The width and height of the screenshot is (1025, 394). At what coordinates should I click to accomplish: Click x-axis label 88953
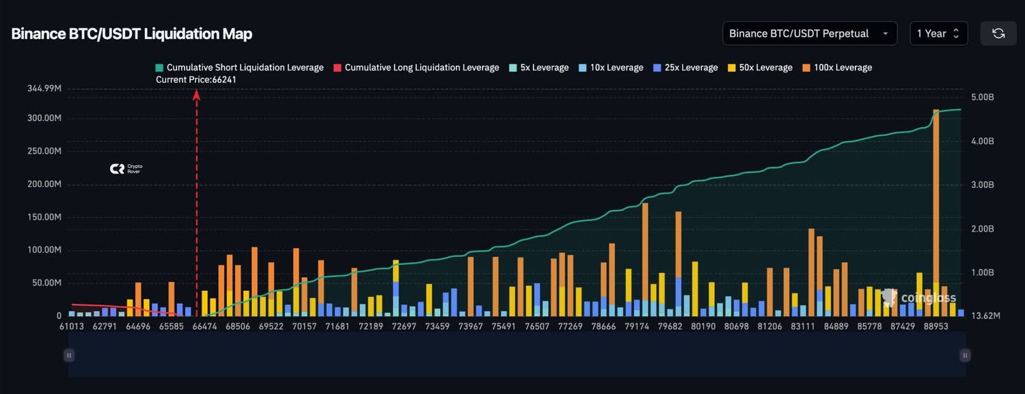[936, 326]
